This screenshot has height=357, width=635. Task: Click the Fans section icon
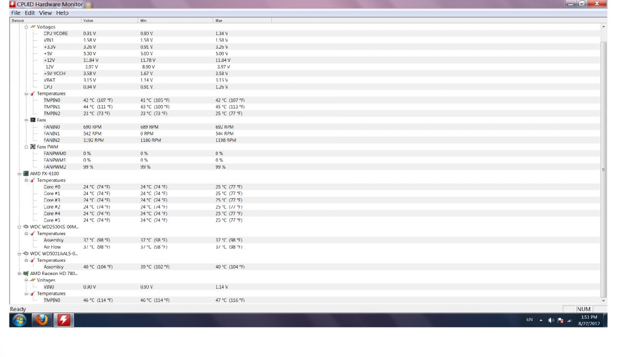[x=33, y=120]
